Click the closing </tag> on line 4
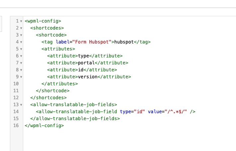 (142, 42)
